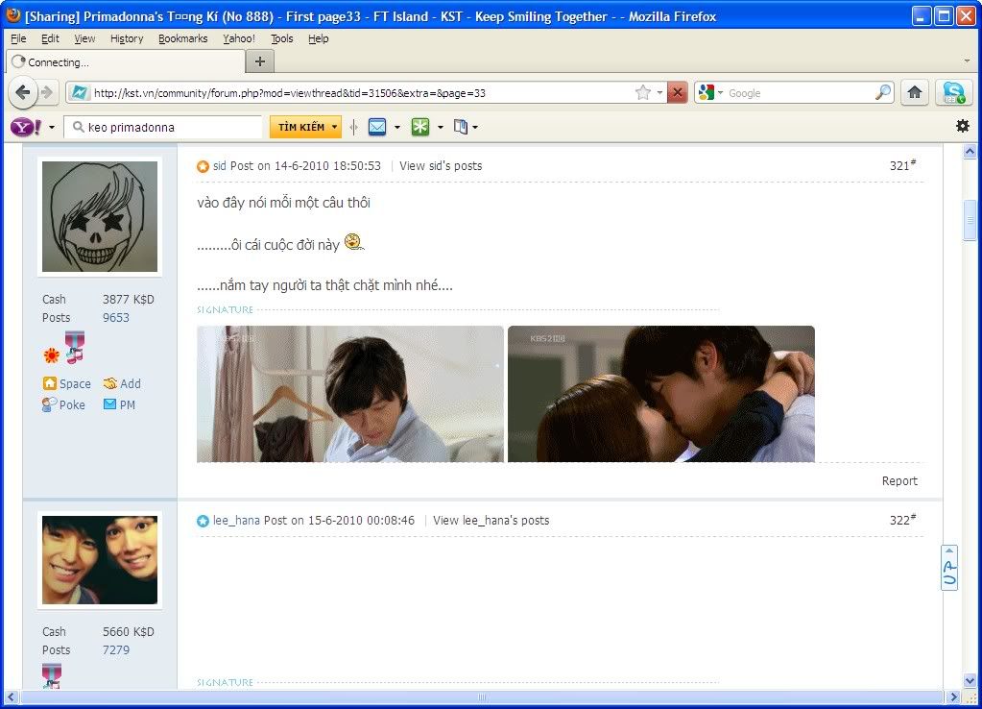Click the vertical scrollbar thumb
Image resolution: width=982 pixels, height=709 pixels.
(x=970, y=219)
